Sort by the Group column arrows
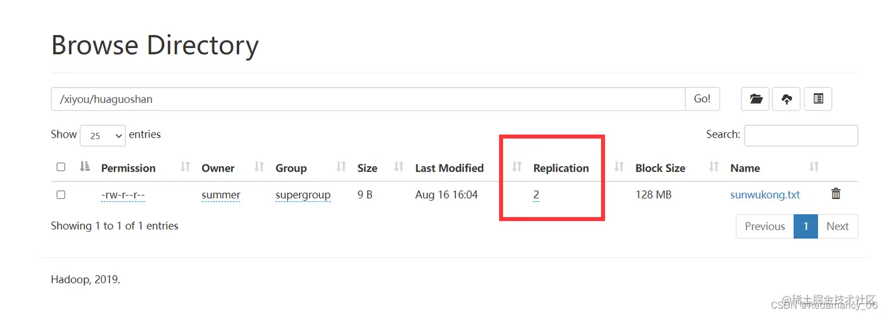This screenshot has height=316, width=886. pyautogui.click(x=341, y=167)
